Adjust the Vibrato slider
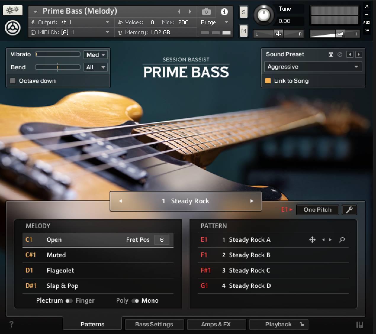 [x=58, y=54]
